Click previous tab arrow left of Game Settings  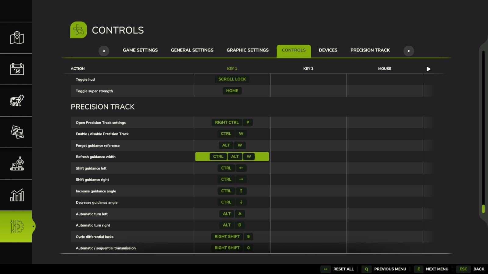click(104, 51)
